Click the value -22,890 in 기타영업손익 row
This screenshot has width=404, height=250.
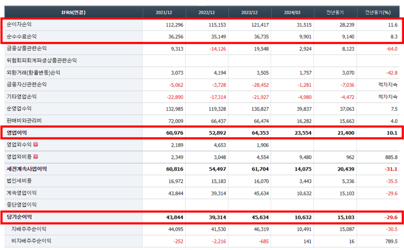[x=175, y=97]
